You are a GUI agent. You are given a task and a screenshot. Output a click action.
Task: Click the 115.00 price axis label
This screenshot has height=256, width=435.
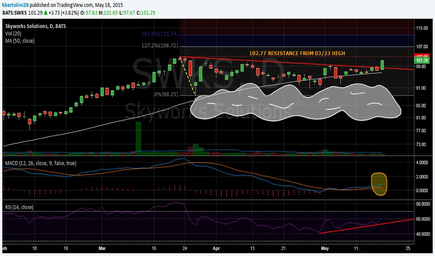[421, 28]
